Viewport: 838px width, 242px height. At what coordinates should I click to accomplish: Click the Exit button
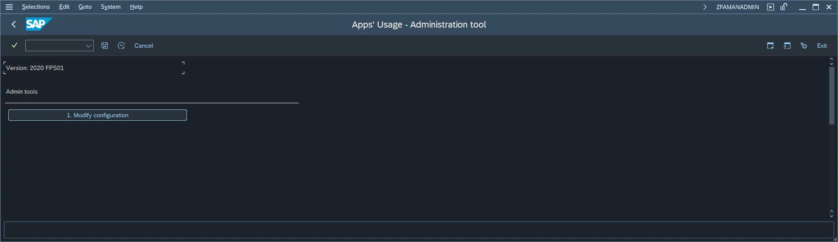pos(822,46)
